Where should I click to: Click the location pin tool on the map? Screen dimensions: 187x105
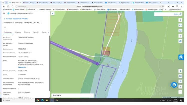pos(180,20)
